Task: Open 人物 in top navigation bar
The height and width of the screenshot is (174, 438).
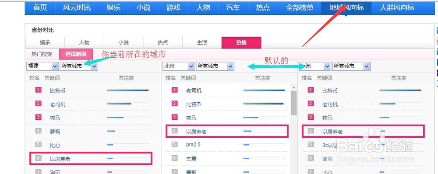Action: (x=203, y=8)
